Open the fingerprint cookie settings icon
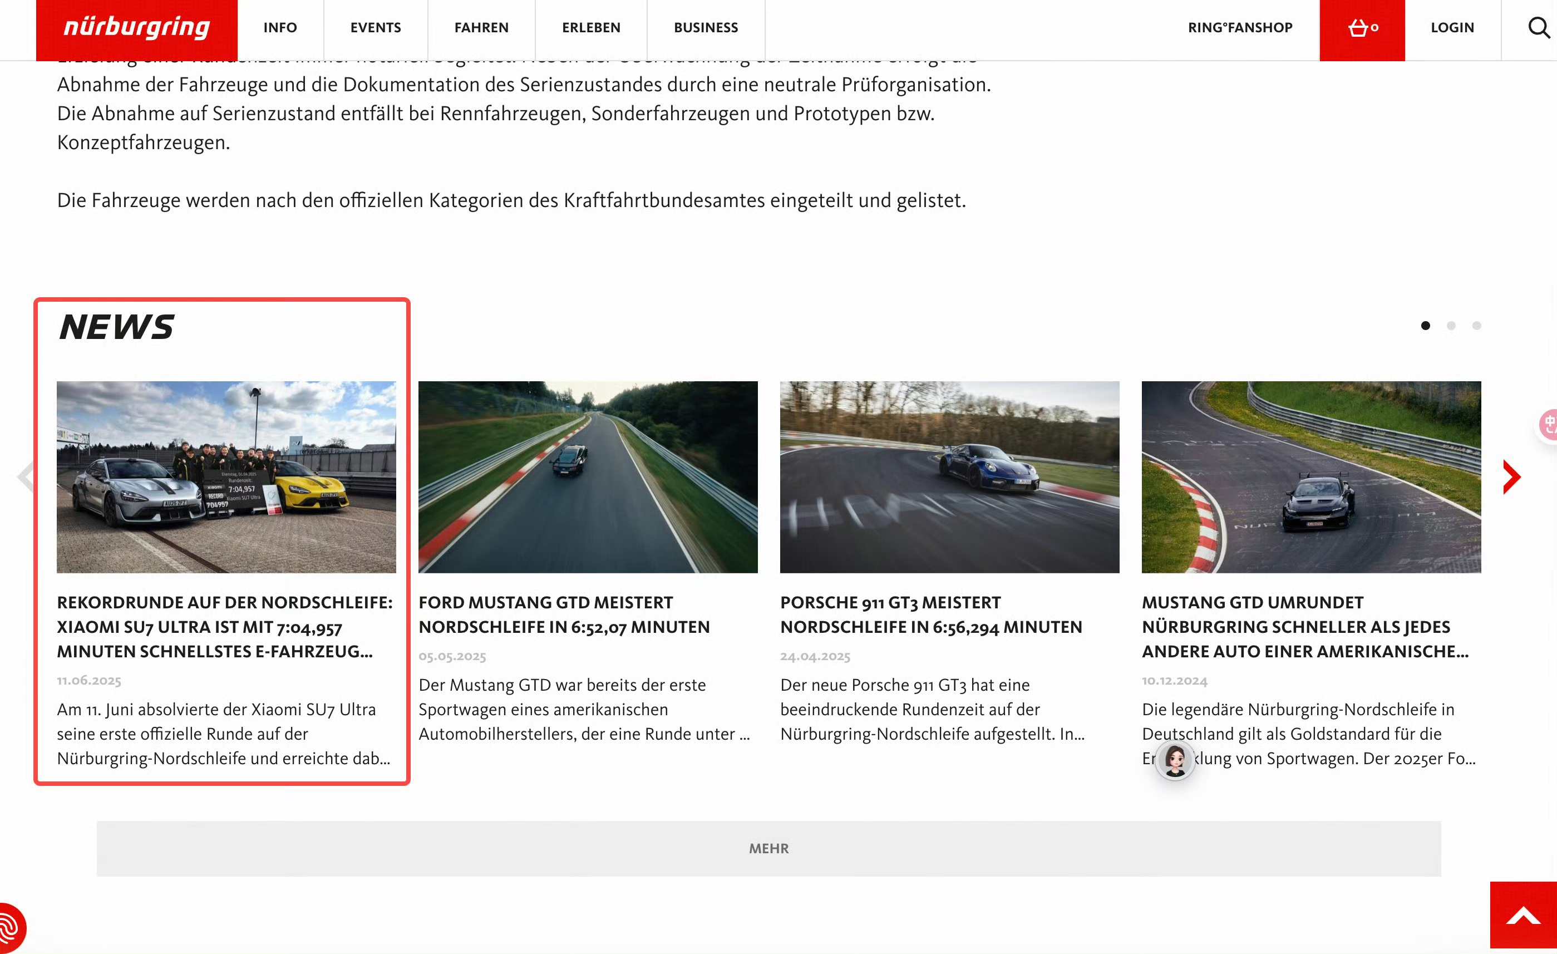The height and width of the screenshot is (954, 1557). 10,929
